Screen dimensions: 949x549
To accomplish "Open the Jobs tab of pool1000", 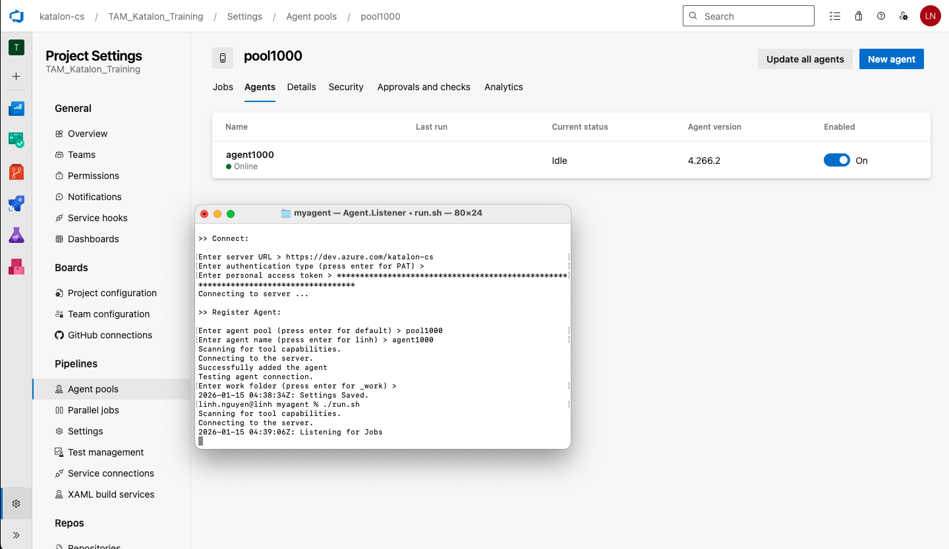I will click(x=223, y=87).
